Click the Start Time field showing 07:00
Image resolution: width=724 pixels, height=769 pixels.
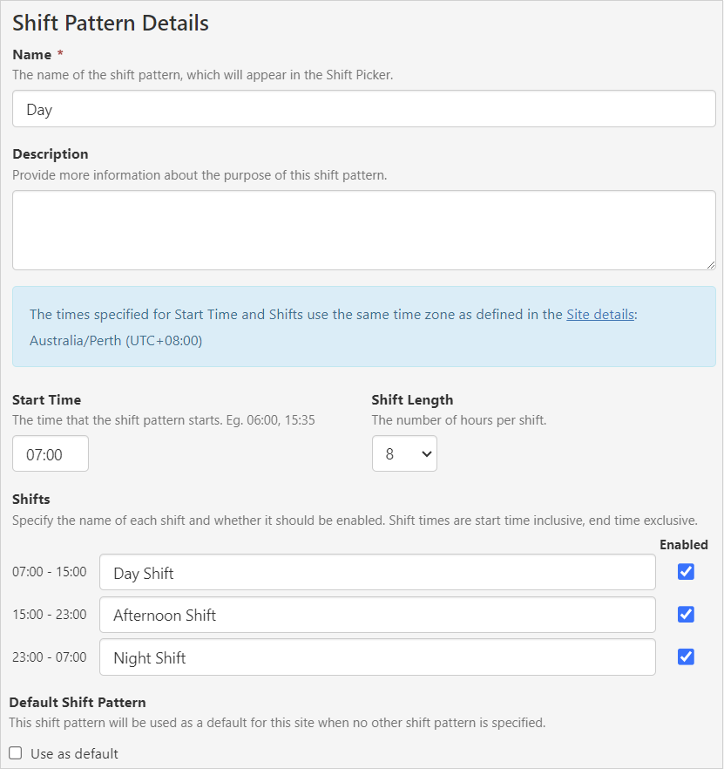[51, 454]
